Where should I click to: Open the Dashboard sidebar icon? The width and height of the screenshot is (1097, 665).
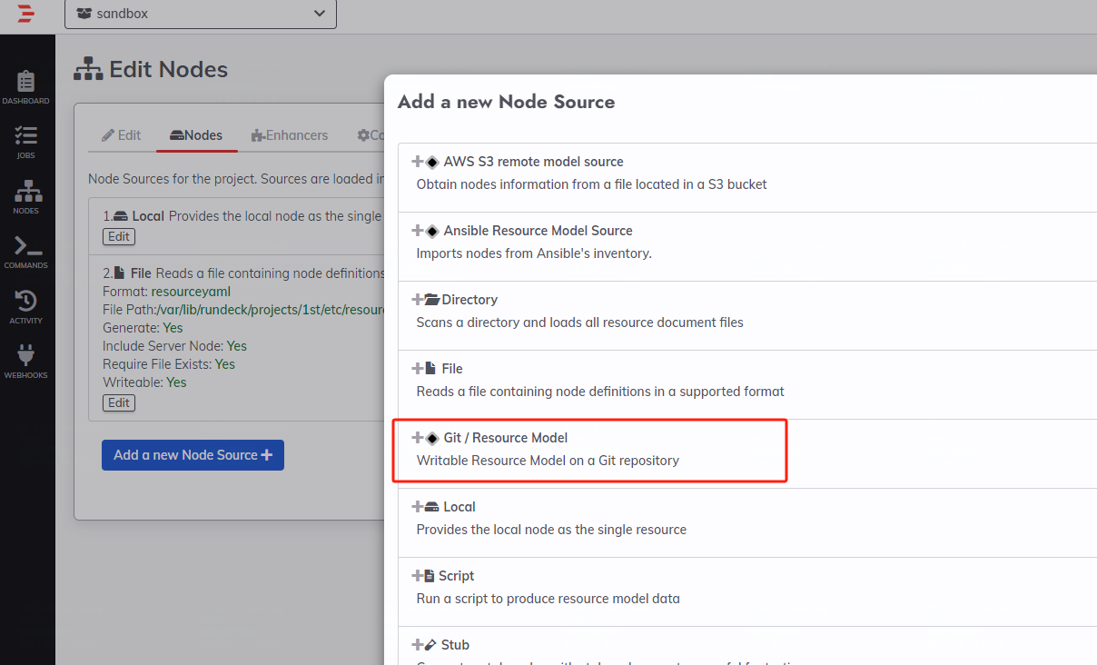tap(26, 88)
